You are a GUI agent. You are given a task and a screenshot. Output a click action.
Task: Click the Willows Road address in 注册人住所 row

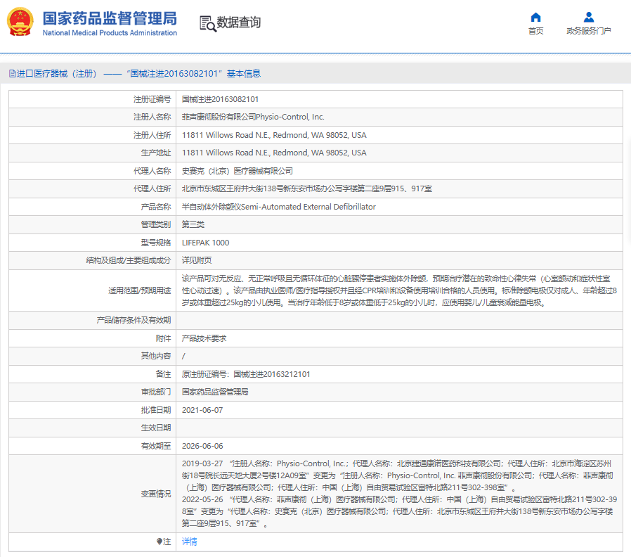pyautogui.click(x=274, y=135)
